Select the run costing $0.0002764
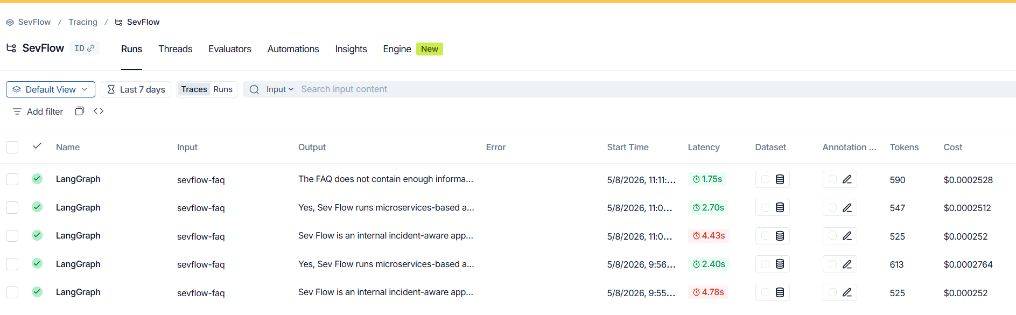Image resolution: width=1016 pixels, height=315 pixels. (x=12, y=264)
